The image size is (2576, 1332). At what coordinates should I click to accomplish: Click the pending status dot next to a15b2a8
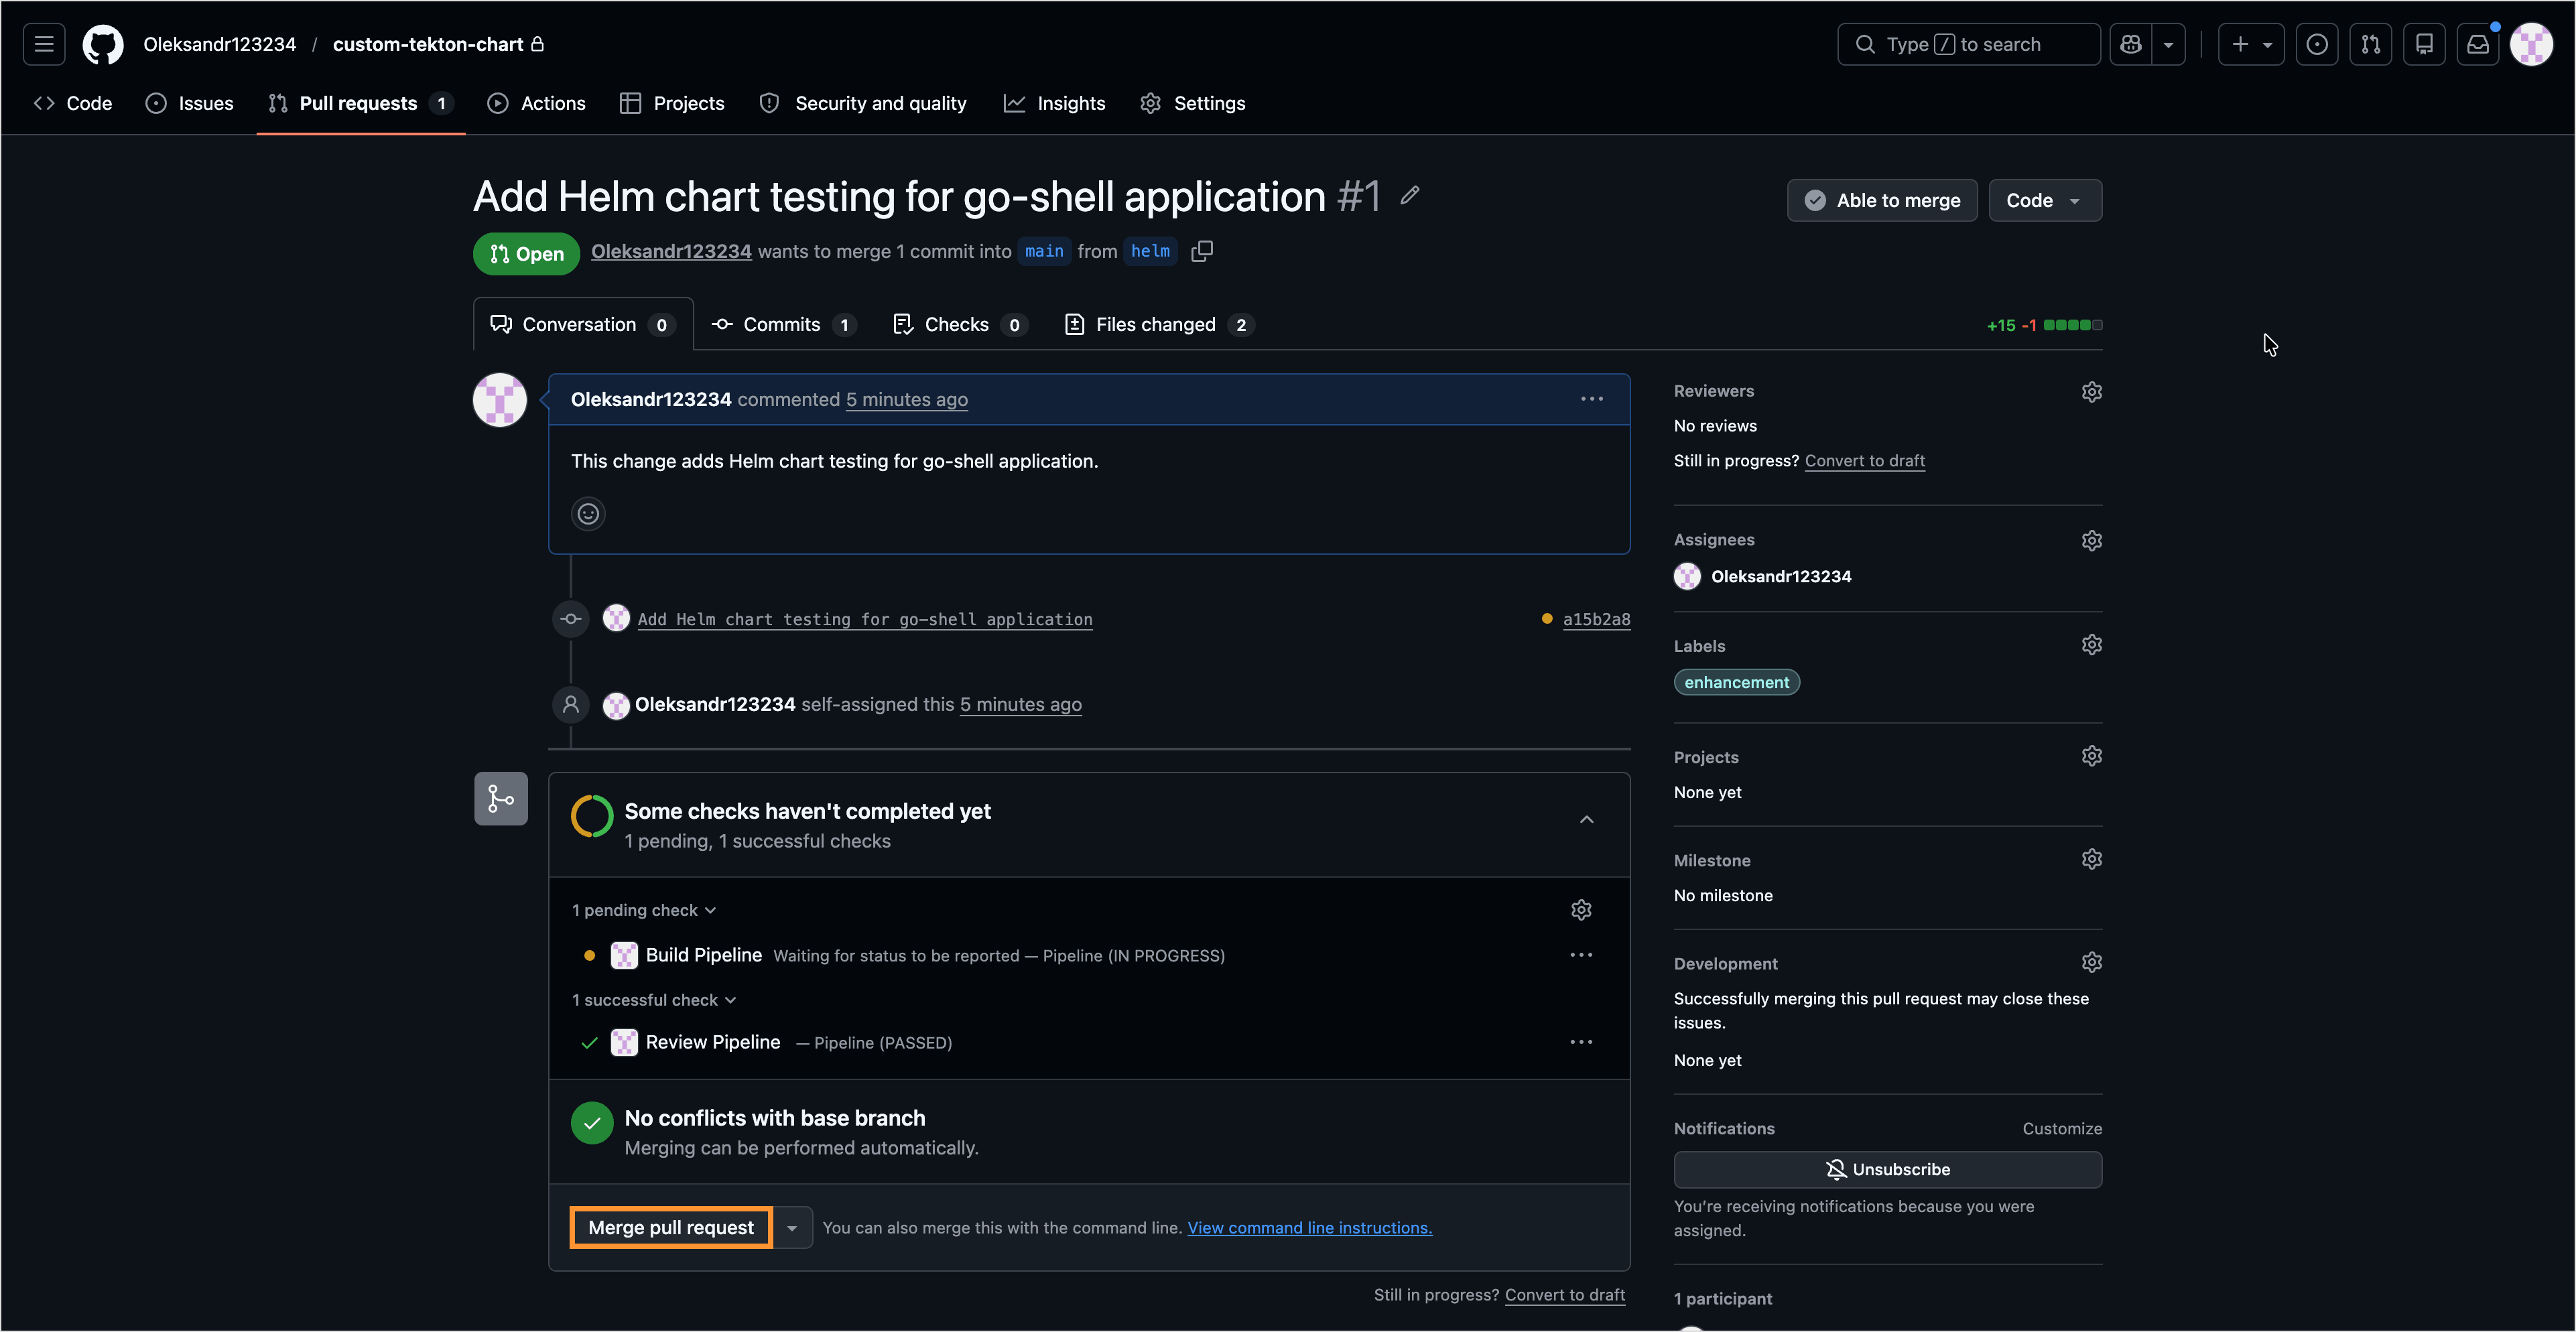tap(1547, 619)
